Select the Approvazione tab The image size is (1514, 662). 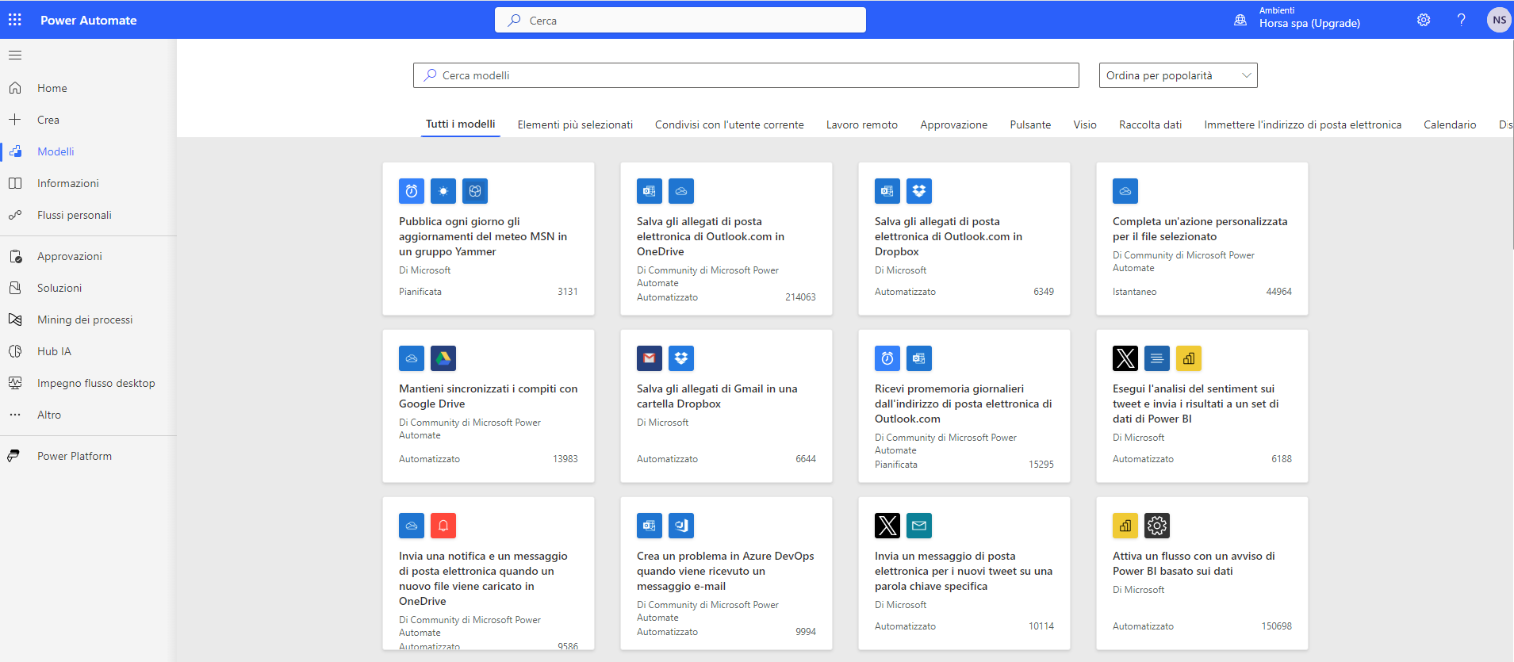tap(954, 124)
